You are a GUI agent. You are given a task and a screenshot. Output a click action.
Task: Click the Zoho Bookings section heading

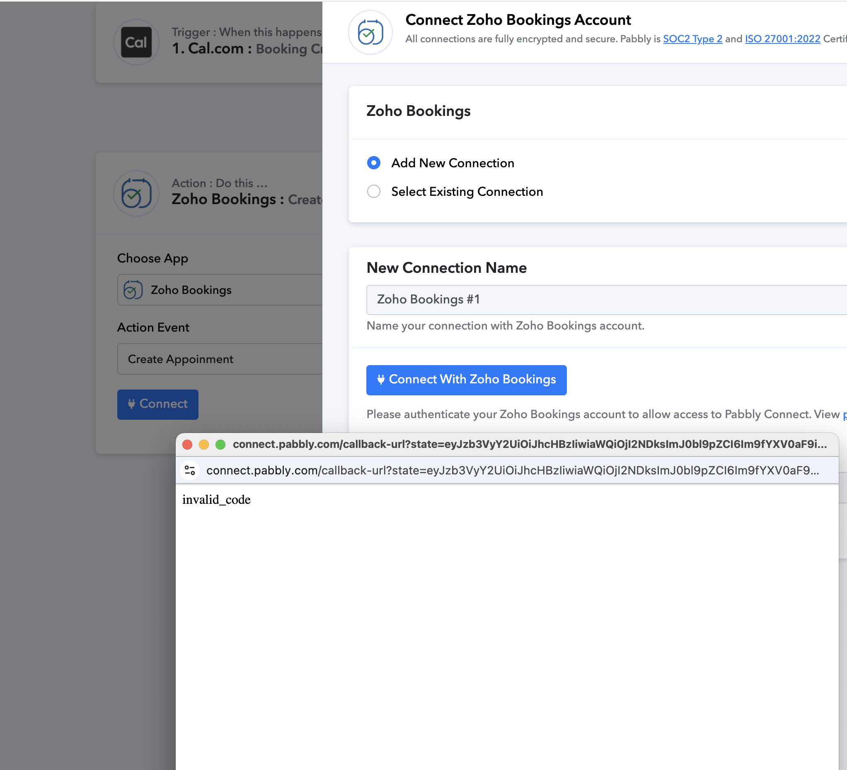point(419,111)
